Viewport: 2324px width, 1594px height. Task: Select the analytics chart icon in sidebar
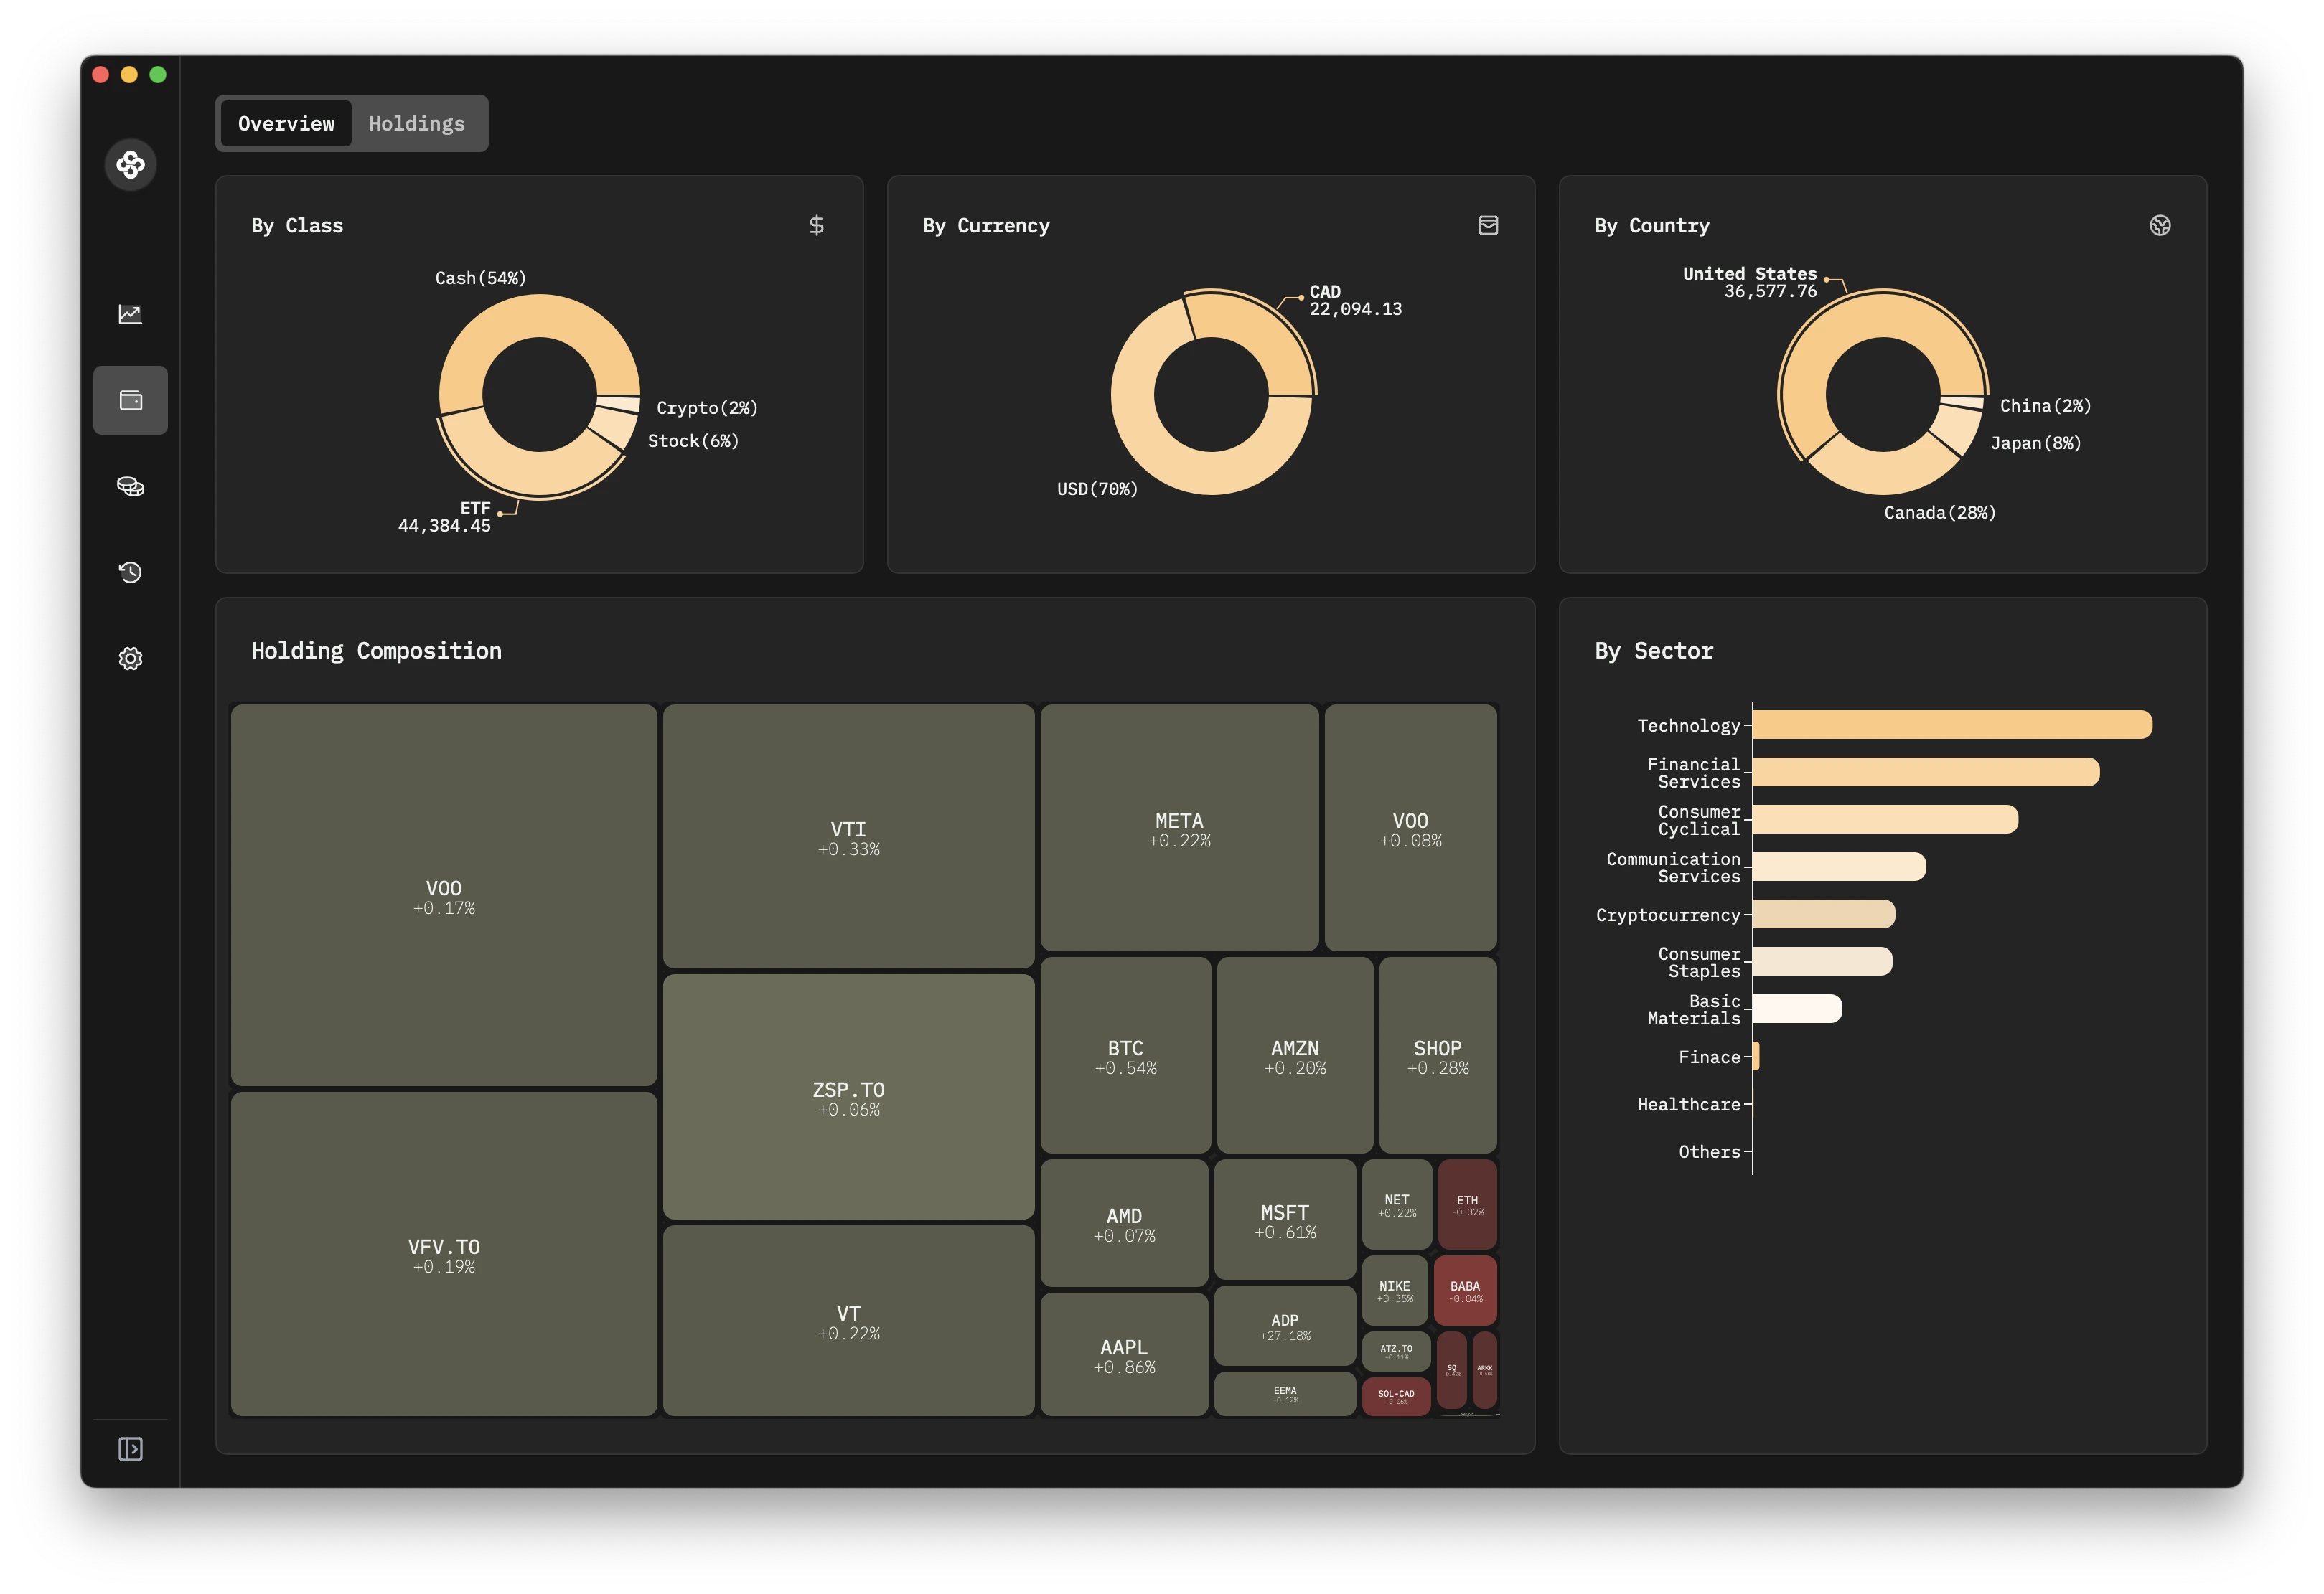(x=129, y=314)
